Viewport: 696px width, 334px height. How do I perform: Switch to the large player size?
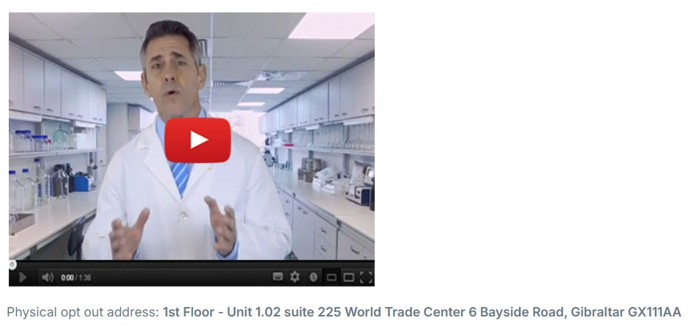(349, 278)
